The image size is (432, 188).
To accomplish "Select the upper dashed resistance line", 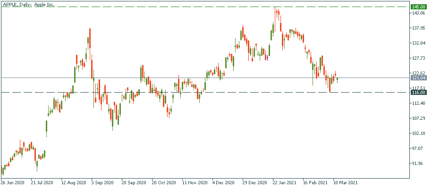I will tap(142, 7).
